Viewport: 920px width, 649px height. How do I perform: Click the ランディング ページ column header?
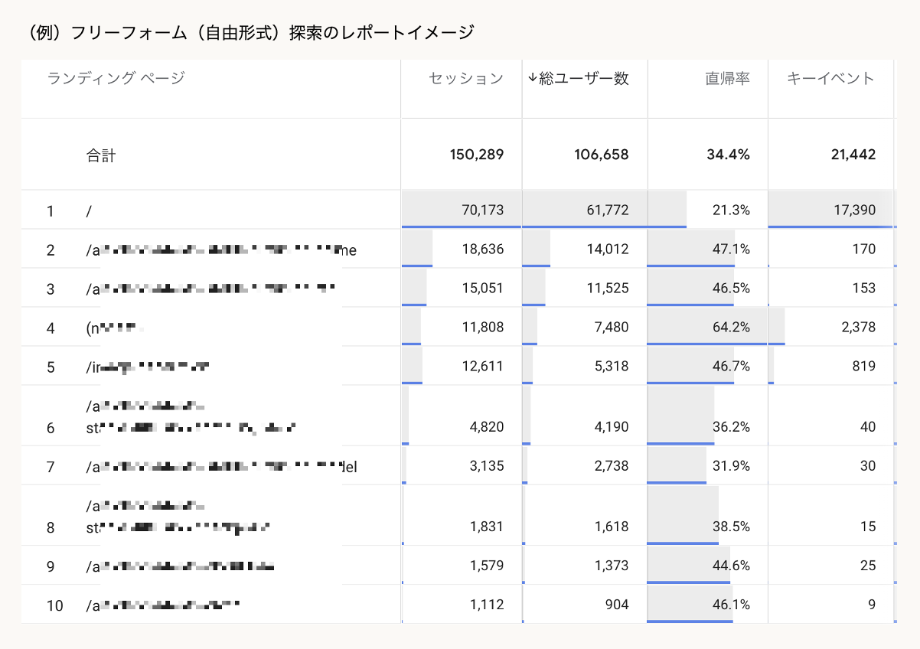[116, 78]
